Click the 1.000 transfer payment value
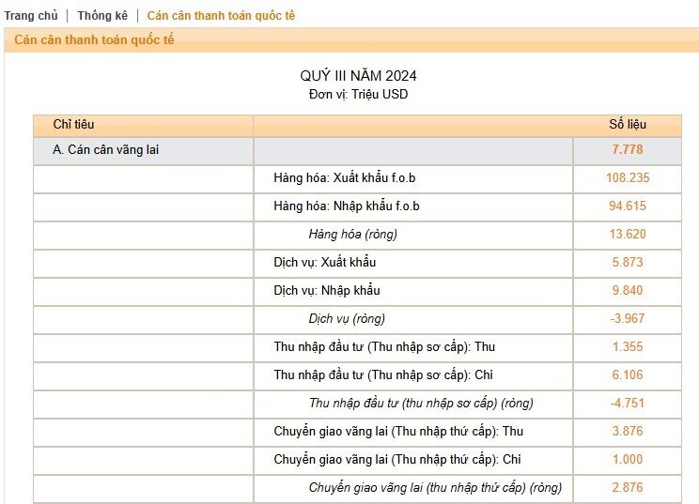 628,459
